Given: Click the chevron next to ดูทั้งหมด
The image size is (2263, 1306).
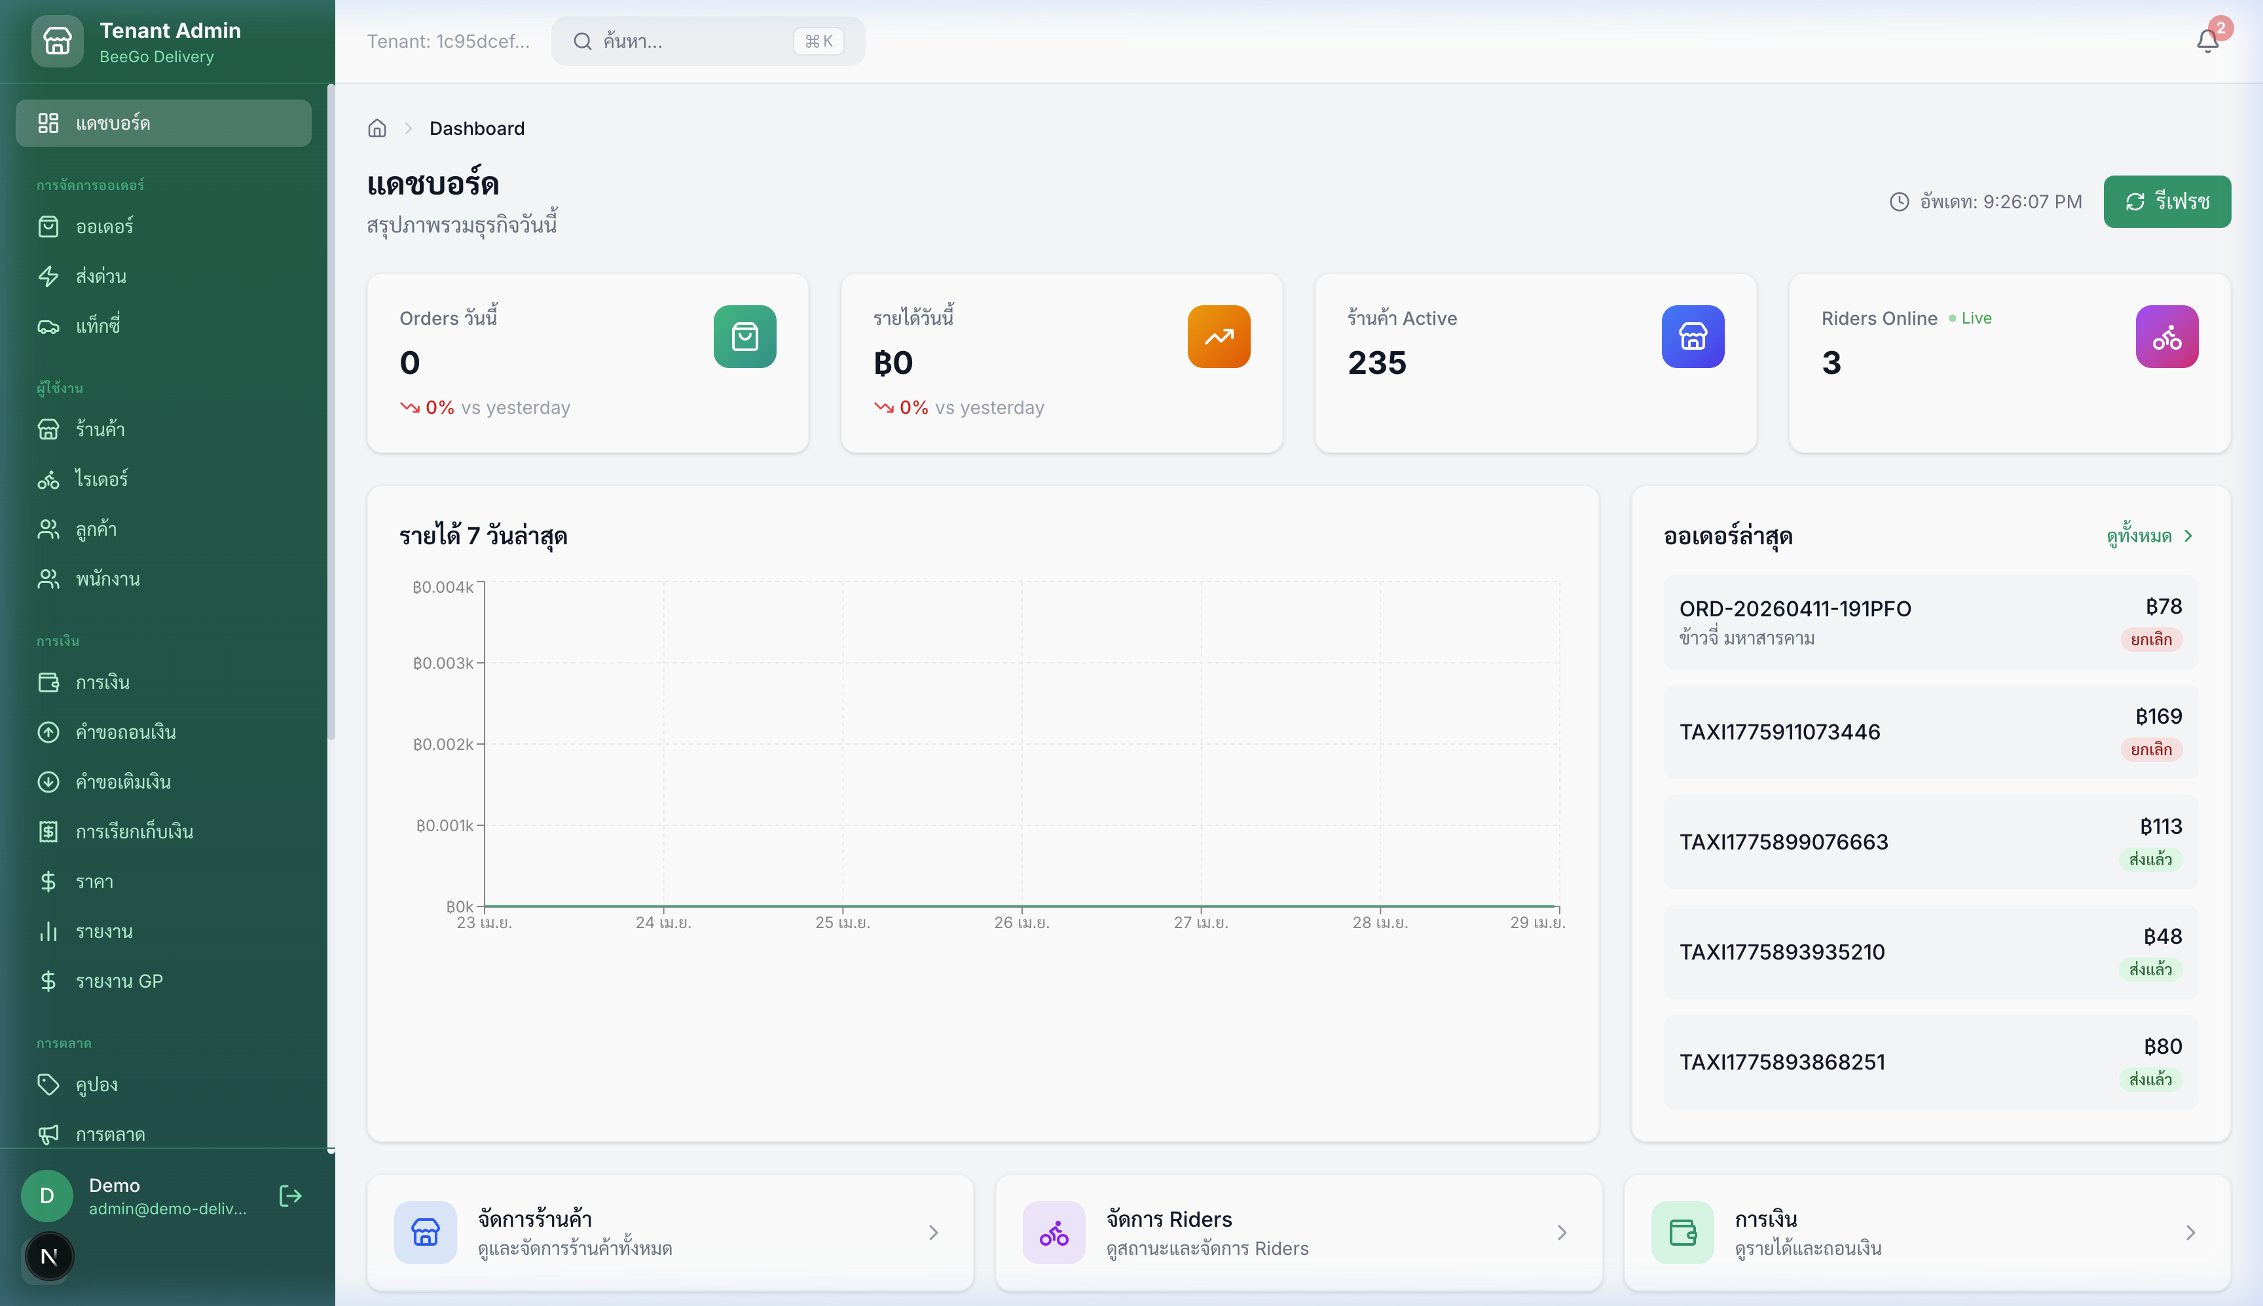Looking at the screenshot, I should [2188, 536].
